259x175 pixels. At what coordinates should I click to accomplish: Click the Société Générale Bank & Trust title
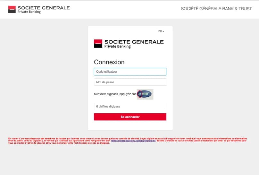pyautogui.click(x=216, y=9)
